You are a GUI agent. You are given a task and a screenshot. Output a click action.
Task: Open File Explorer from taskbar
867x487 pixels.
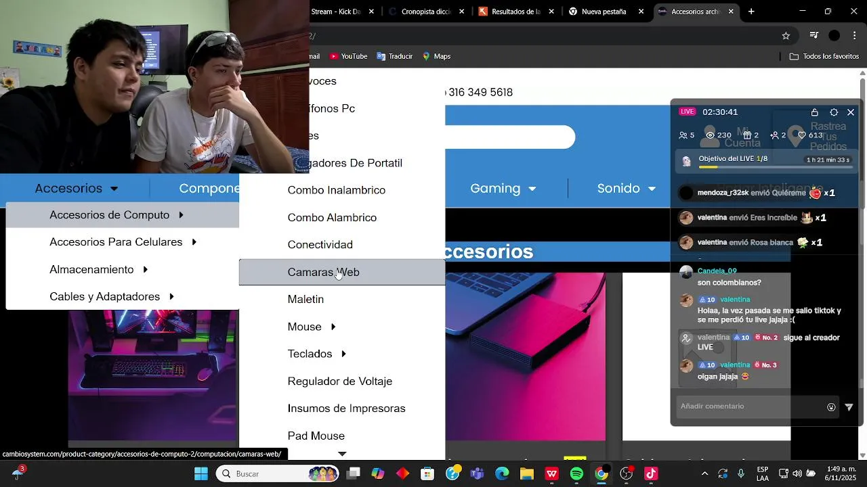point(526,474)
